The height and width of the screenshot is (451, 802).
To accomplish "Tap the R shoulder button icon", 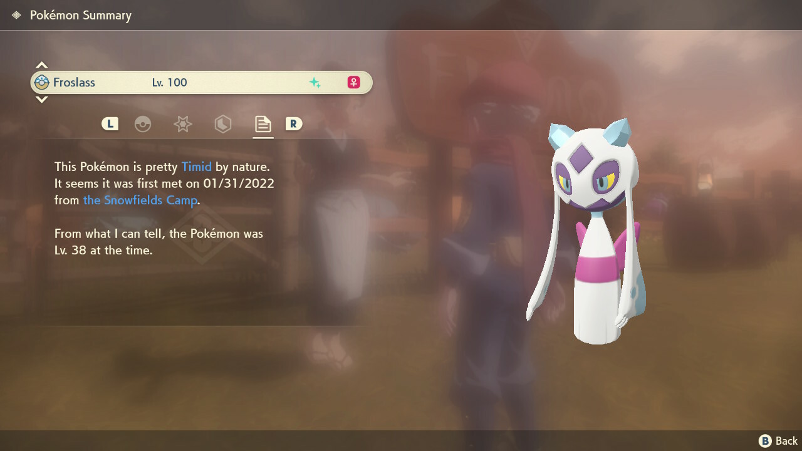I will pyautogui.click(x=293, y=124).
